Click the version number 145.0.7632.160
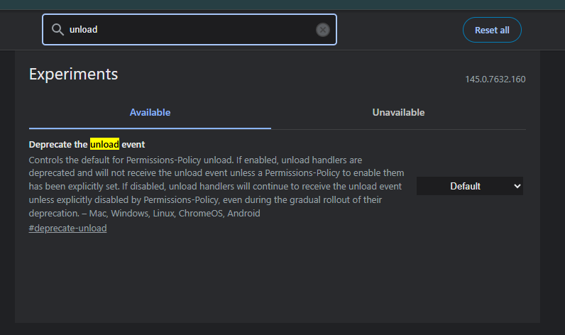 point(495,79)
